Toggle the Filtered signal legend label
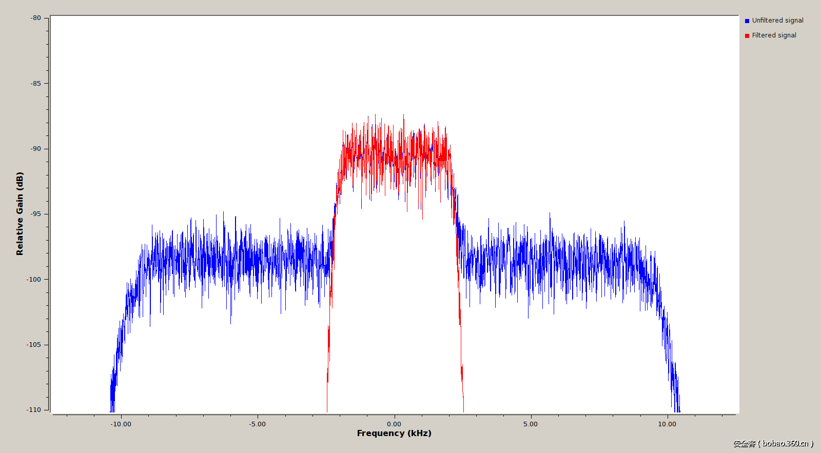 pos(774,35)
